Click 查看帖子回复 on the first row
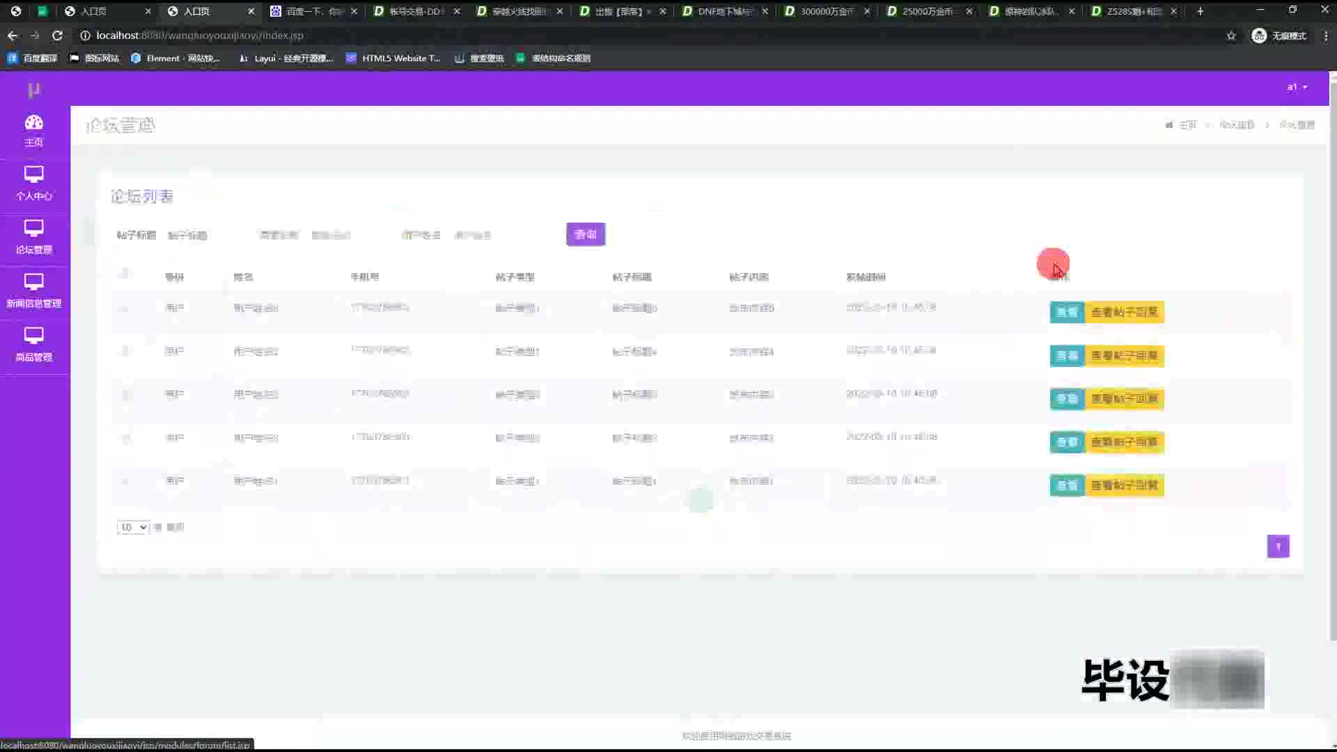1337x752 pixels. tap(1124, 312)
